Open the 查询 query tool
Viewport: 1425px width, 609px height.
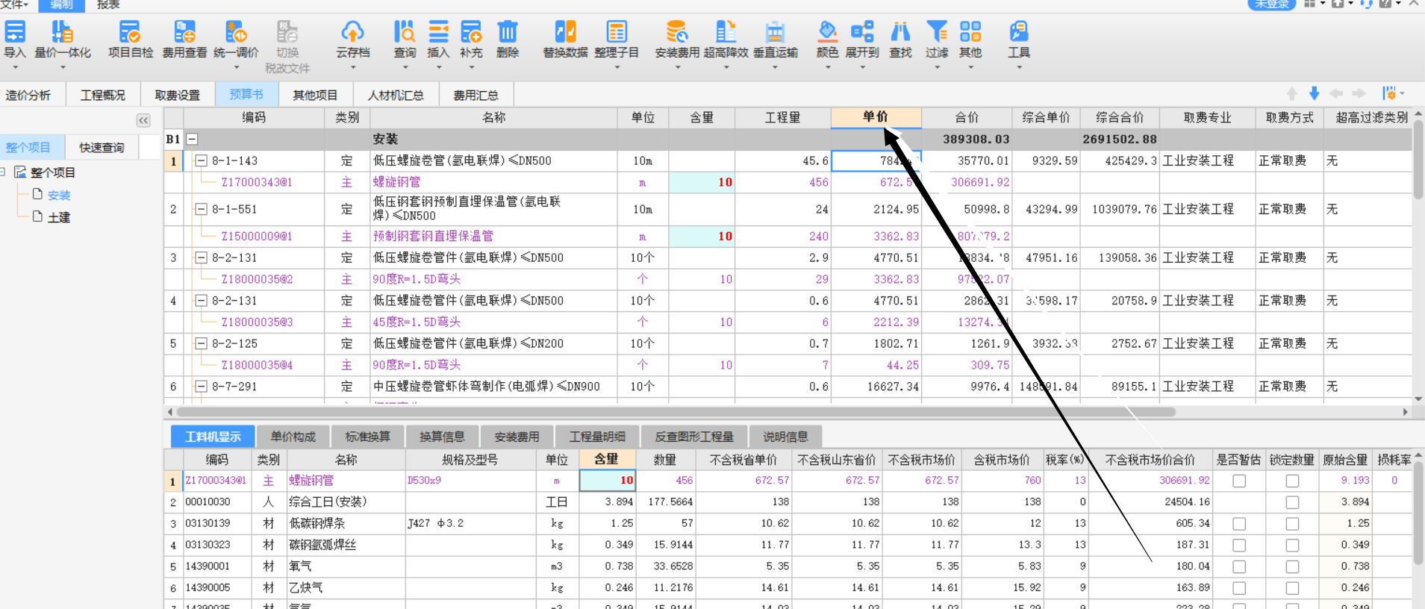coord(405,33)
